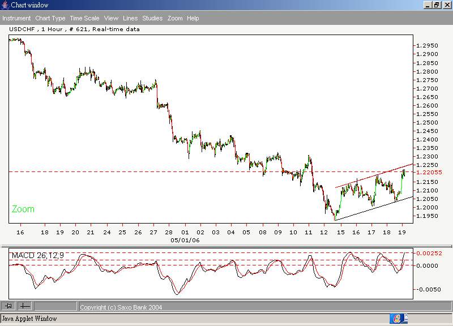Click the USDCHF 1 Hour chart title
This screenshot has width=453, height=326.
[x=75, y=29]
